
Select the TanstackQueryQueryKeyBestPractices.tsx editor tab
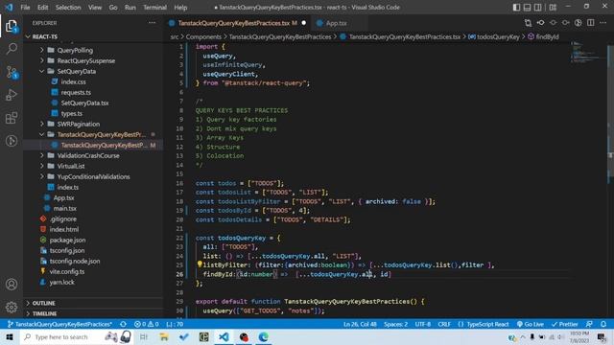tap(237, 23)
